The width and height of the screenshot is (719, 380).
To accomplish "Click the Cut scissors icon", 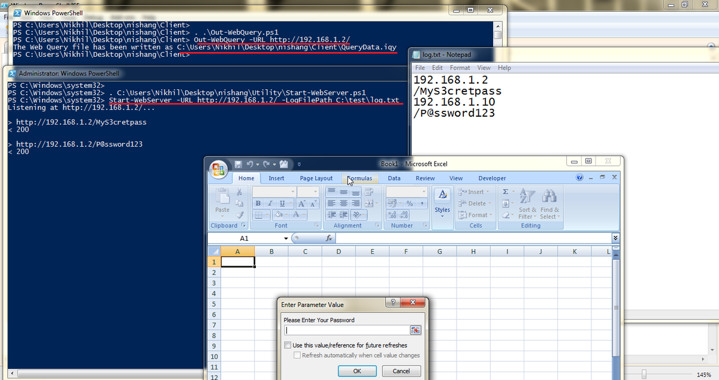I will [x=240, y=192].
